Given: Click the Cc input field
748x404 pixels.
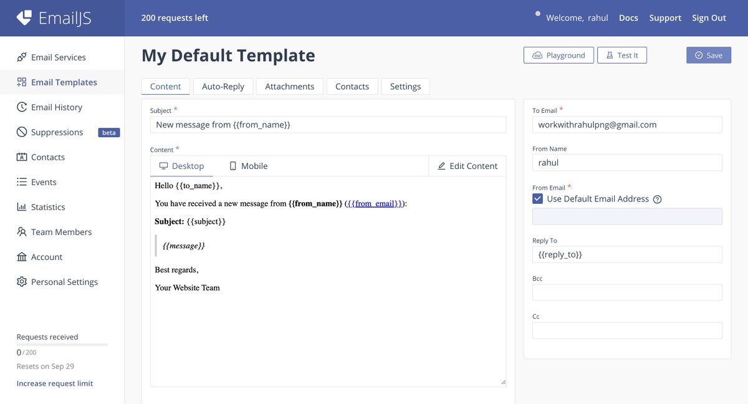Looking at the screenshot, I should pos(627,330).
